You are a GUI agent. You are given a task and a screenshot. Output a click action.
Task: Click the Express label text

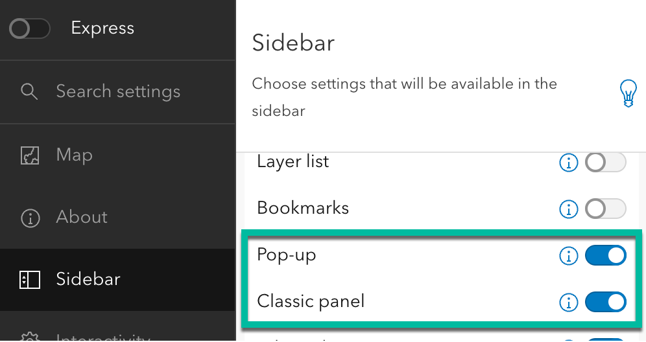pos(102,28)
